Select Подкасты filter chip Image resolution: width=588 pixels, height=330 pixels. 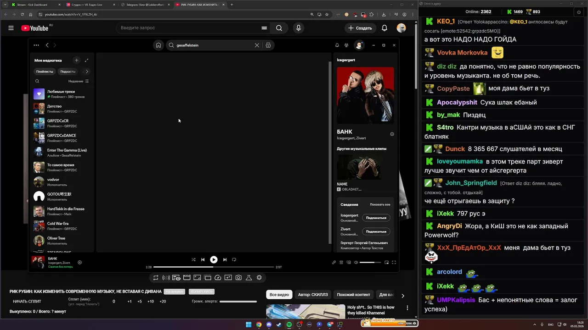click(68, 71)
